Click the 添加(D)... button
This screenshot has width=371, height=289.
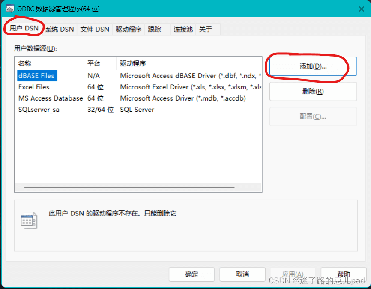[313, 66]
